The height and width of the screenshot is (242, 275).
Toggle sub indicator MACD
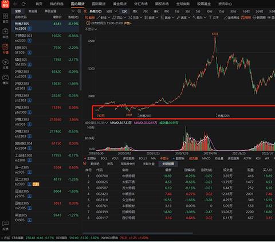[206, 158]
